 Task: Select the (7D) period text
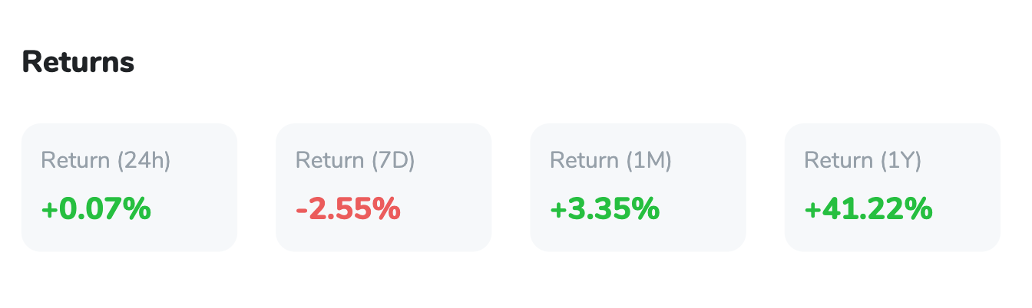(394, 161)
